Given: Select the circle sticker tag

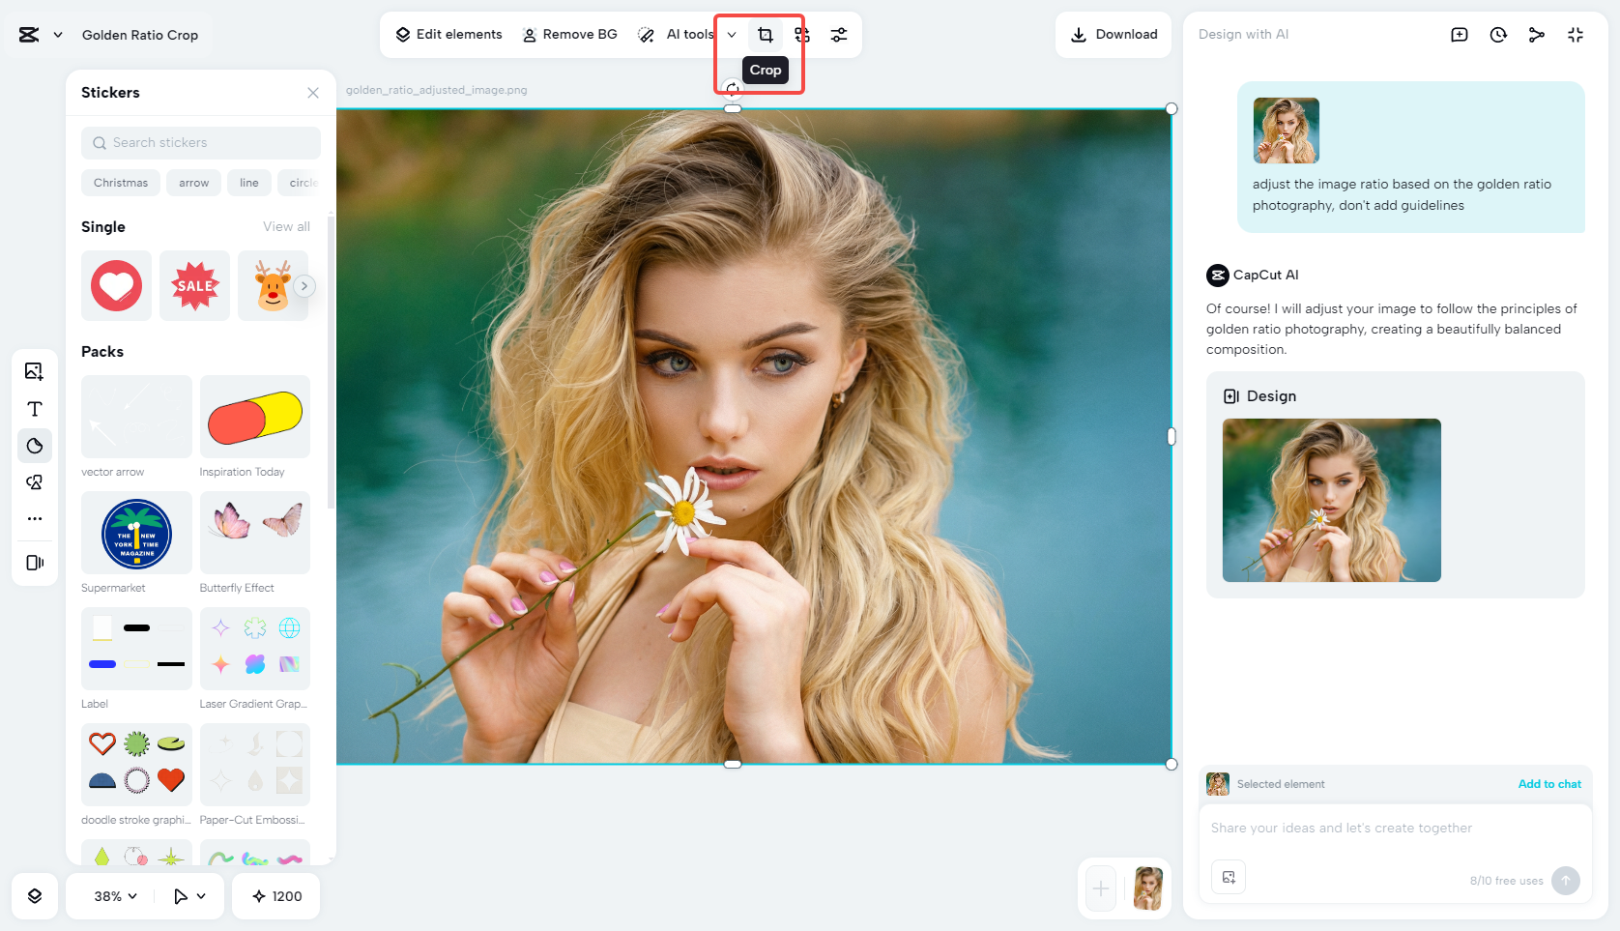Looking at the screenshot, I should pyautogui.click(x=301, y=183).
